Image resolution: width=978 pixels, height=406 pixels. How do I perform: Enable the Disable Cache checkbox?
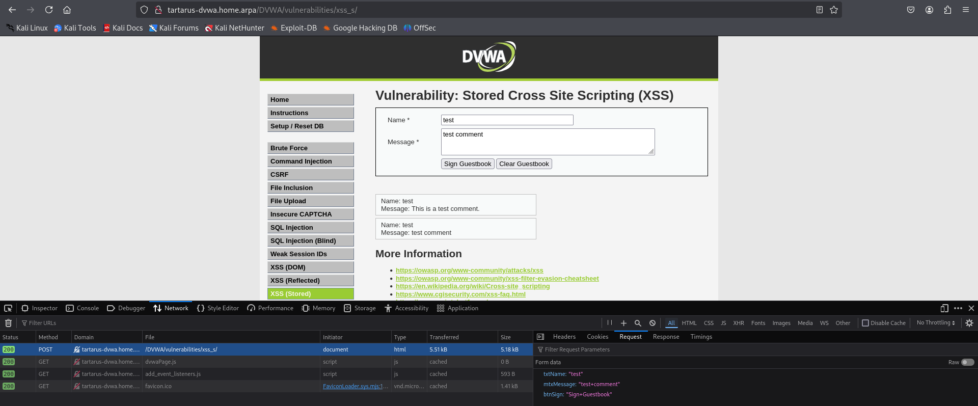point(865,323)
